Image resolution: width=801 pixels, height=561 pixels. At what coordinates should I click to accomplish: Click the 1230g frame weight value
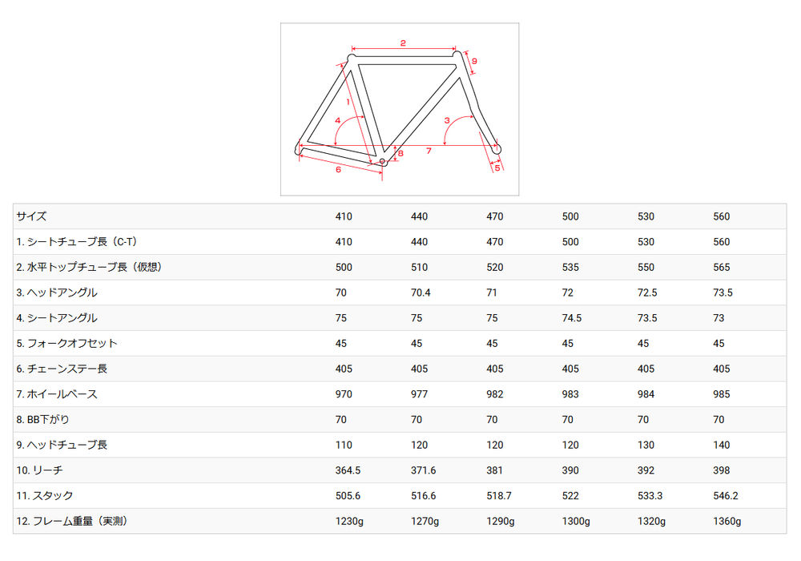[x=349, y=521]
